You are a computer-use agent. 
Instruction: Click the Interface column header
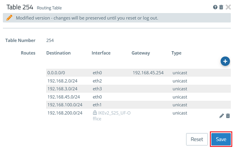pos(101,53)
